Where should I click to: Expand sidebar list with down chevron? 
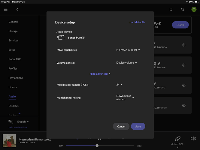(20, 113)
